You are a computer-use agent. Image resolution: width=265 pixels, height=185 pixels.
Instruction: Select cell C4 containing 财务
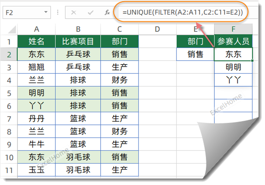tap(120, 80)
